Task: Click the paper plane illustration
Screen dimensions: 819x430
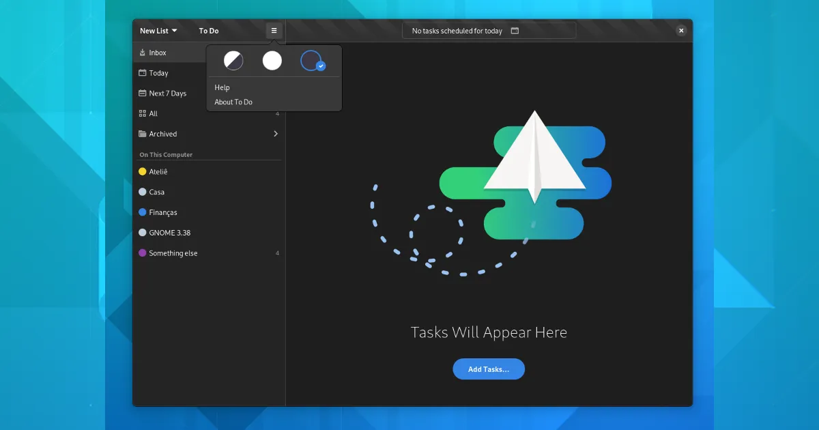Action: (534, 157)
